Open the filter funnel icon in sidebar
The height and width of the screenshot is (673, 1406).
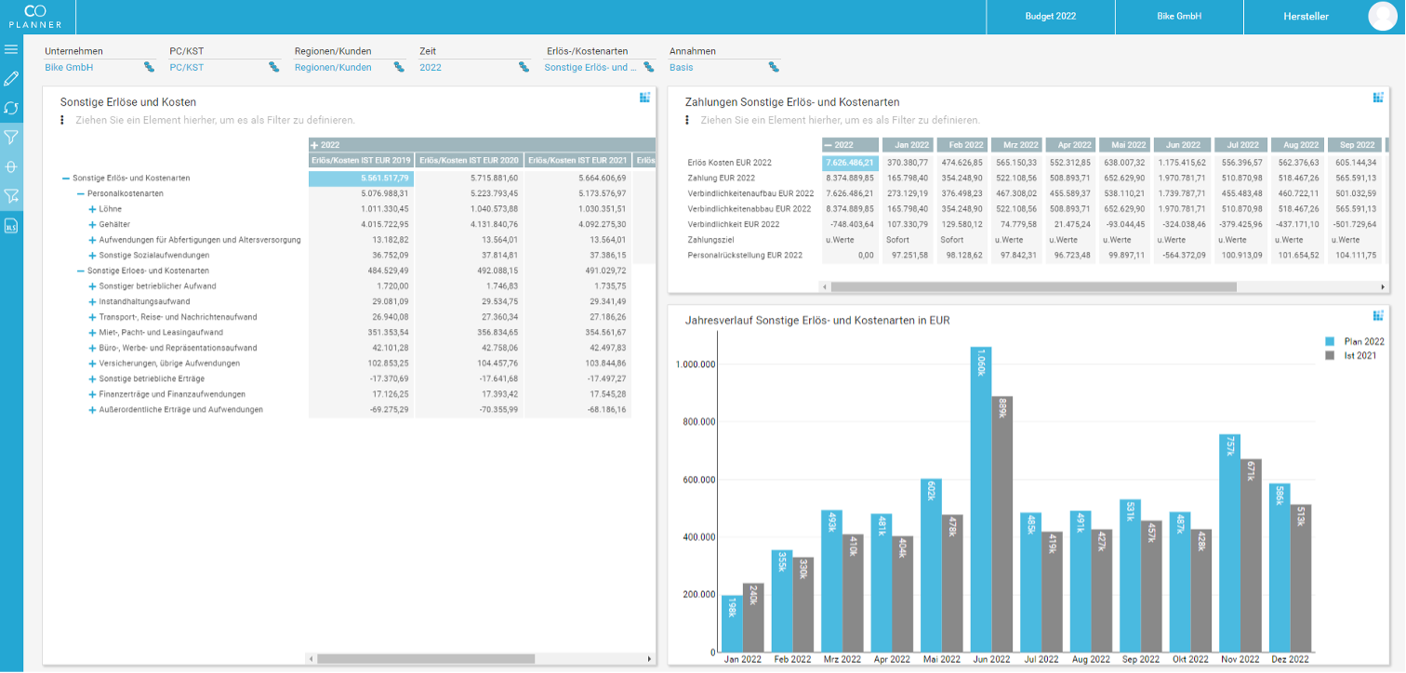click(12, 137)
